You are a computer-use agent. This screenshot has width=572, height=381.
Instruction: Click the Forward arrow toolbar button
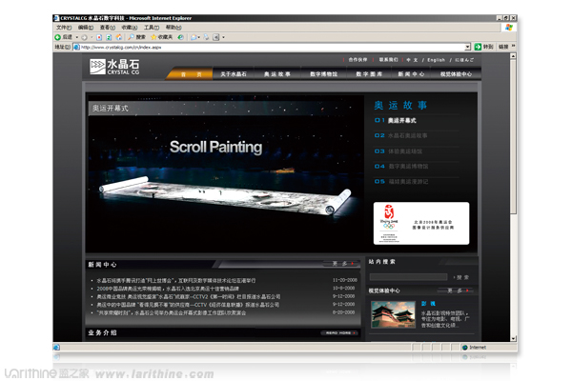click(x=84, y=37)
